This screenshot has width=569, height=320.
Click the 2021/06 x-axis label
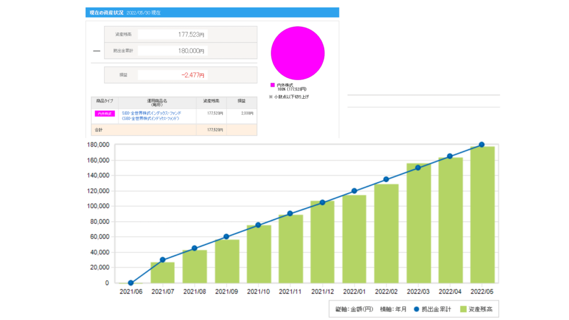pyautogui.click(x=131, y=292)
